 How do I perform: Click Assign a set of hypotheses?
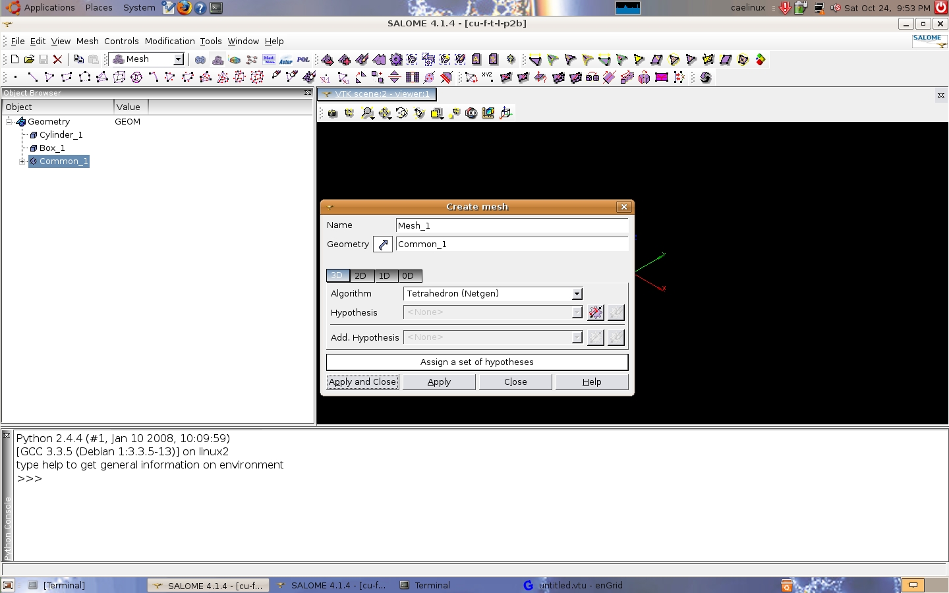[477, 362]
